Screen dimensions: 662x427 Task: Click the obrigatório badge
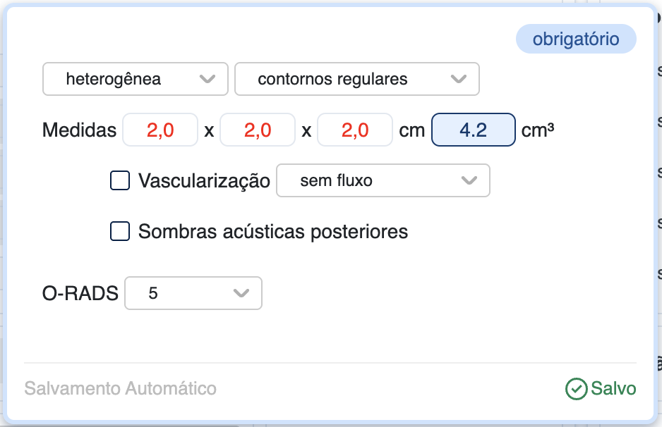click(x=576, y=39)
